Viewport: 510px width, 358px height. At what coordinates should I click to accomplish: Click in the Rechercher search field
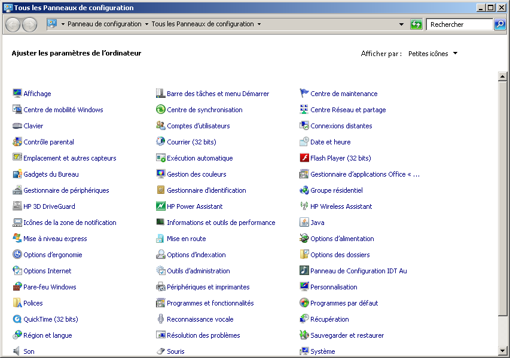pyautogui.click(x=460, y=24)
